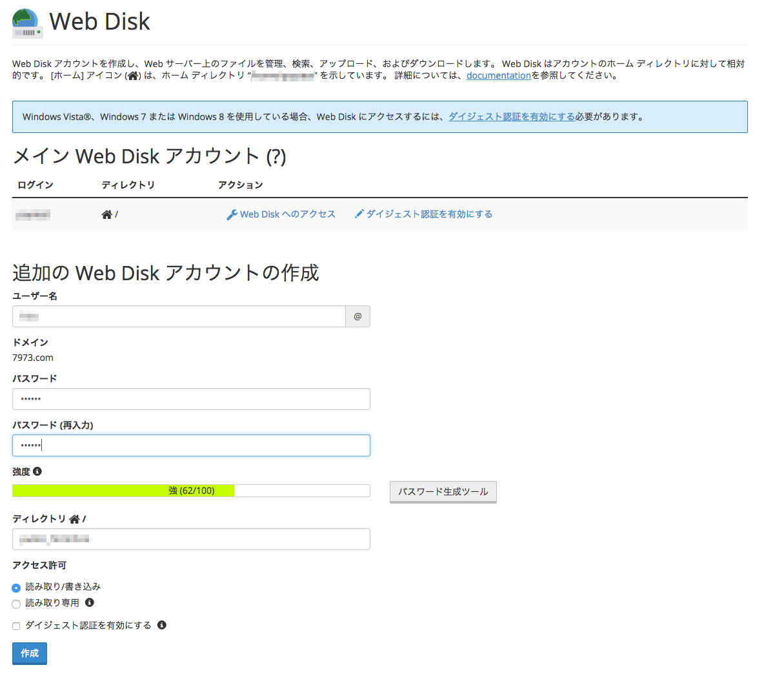Viewport: 764px width, 674px height.
Task: Click into the パスワード field
Action: click(191, 399)
